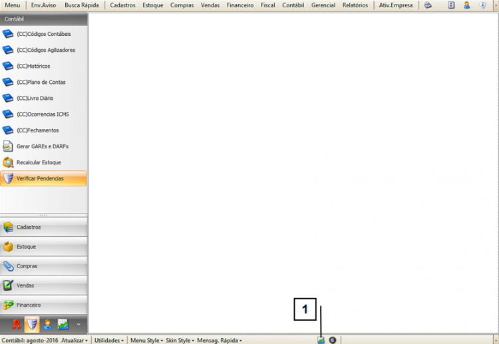This screenshot has width=499, height=344.
Task: Open the Relatórios menu
Action: coord(355,5)
